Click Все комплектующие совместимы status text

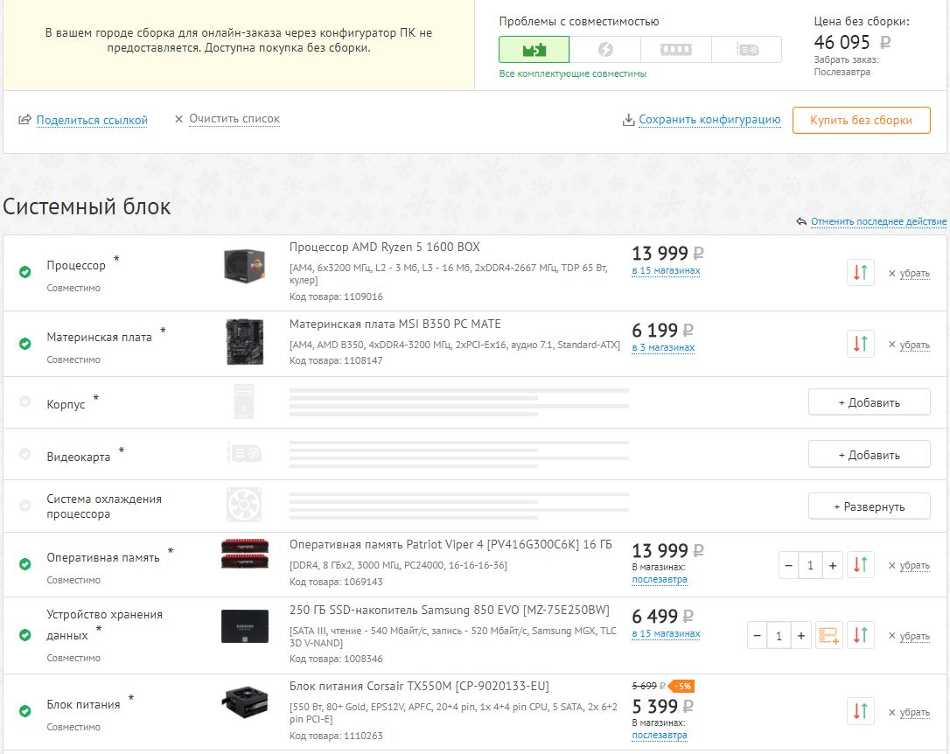(573, 73)
